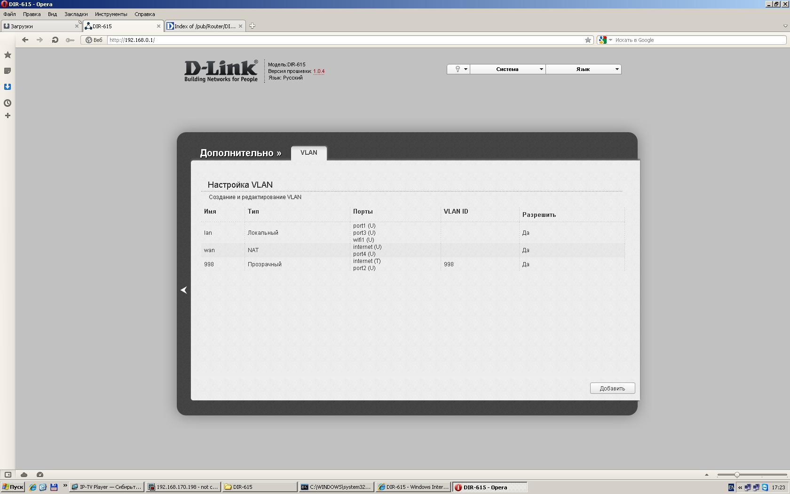Open the Правка menu
Image resolution: width=790 pixels, height=494 pixels.
(x=32, y=14)
